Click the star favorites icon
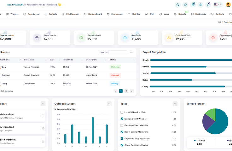The width and height of the screenshot is (232, 151). [x=185, y=5]
